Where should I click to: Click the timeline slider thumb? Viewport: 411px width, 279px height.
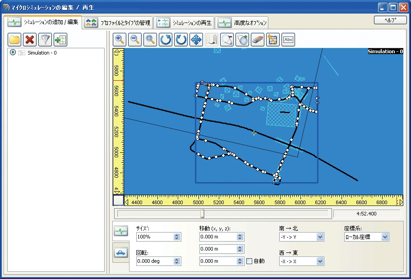[202, 213]
